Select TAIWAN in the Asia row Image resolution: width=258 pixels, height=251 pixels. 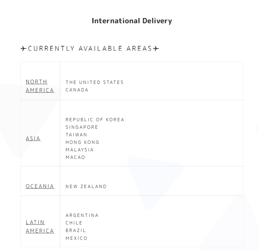[x=76, y=135]
